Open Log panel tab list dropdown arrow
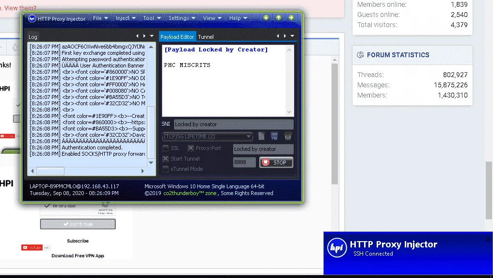Image resolution: width=493 pixels, height=278 pixels. (x=152, y=36)
